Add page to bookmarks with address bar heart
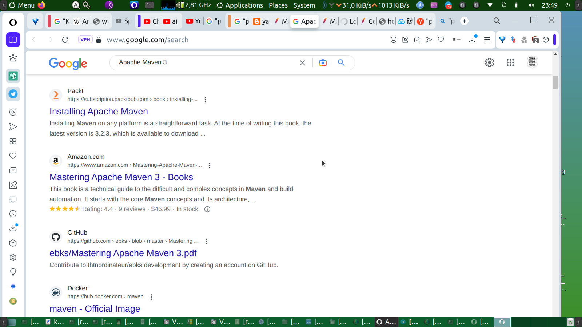This screenshot has width=582, height=327. [x=441, y=40]
